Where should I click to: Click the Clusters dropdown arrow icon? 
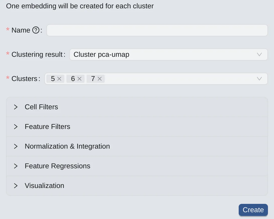(x=259, y=79)
